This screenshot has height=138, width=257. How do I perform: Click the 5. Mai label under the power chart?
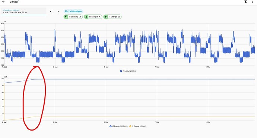106,67
